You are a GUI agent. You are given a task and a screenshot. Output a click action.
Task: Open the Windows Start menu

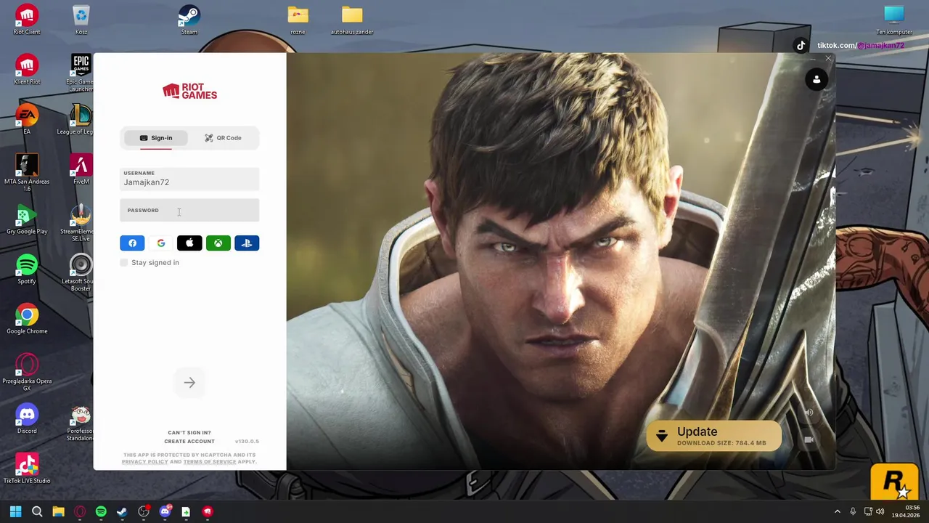point(15,511)
